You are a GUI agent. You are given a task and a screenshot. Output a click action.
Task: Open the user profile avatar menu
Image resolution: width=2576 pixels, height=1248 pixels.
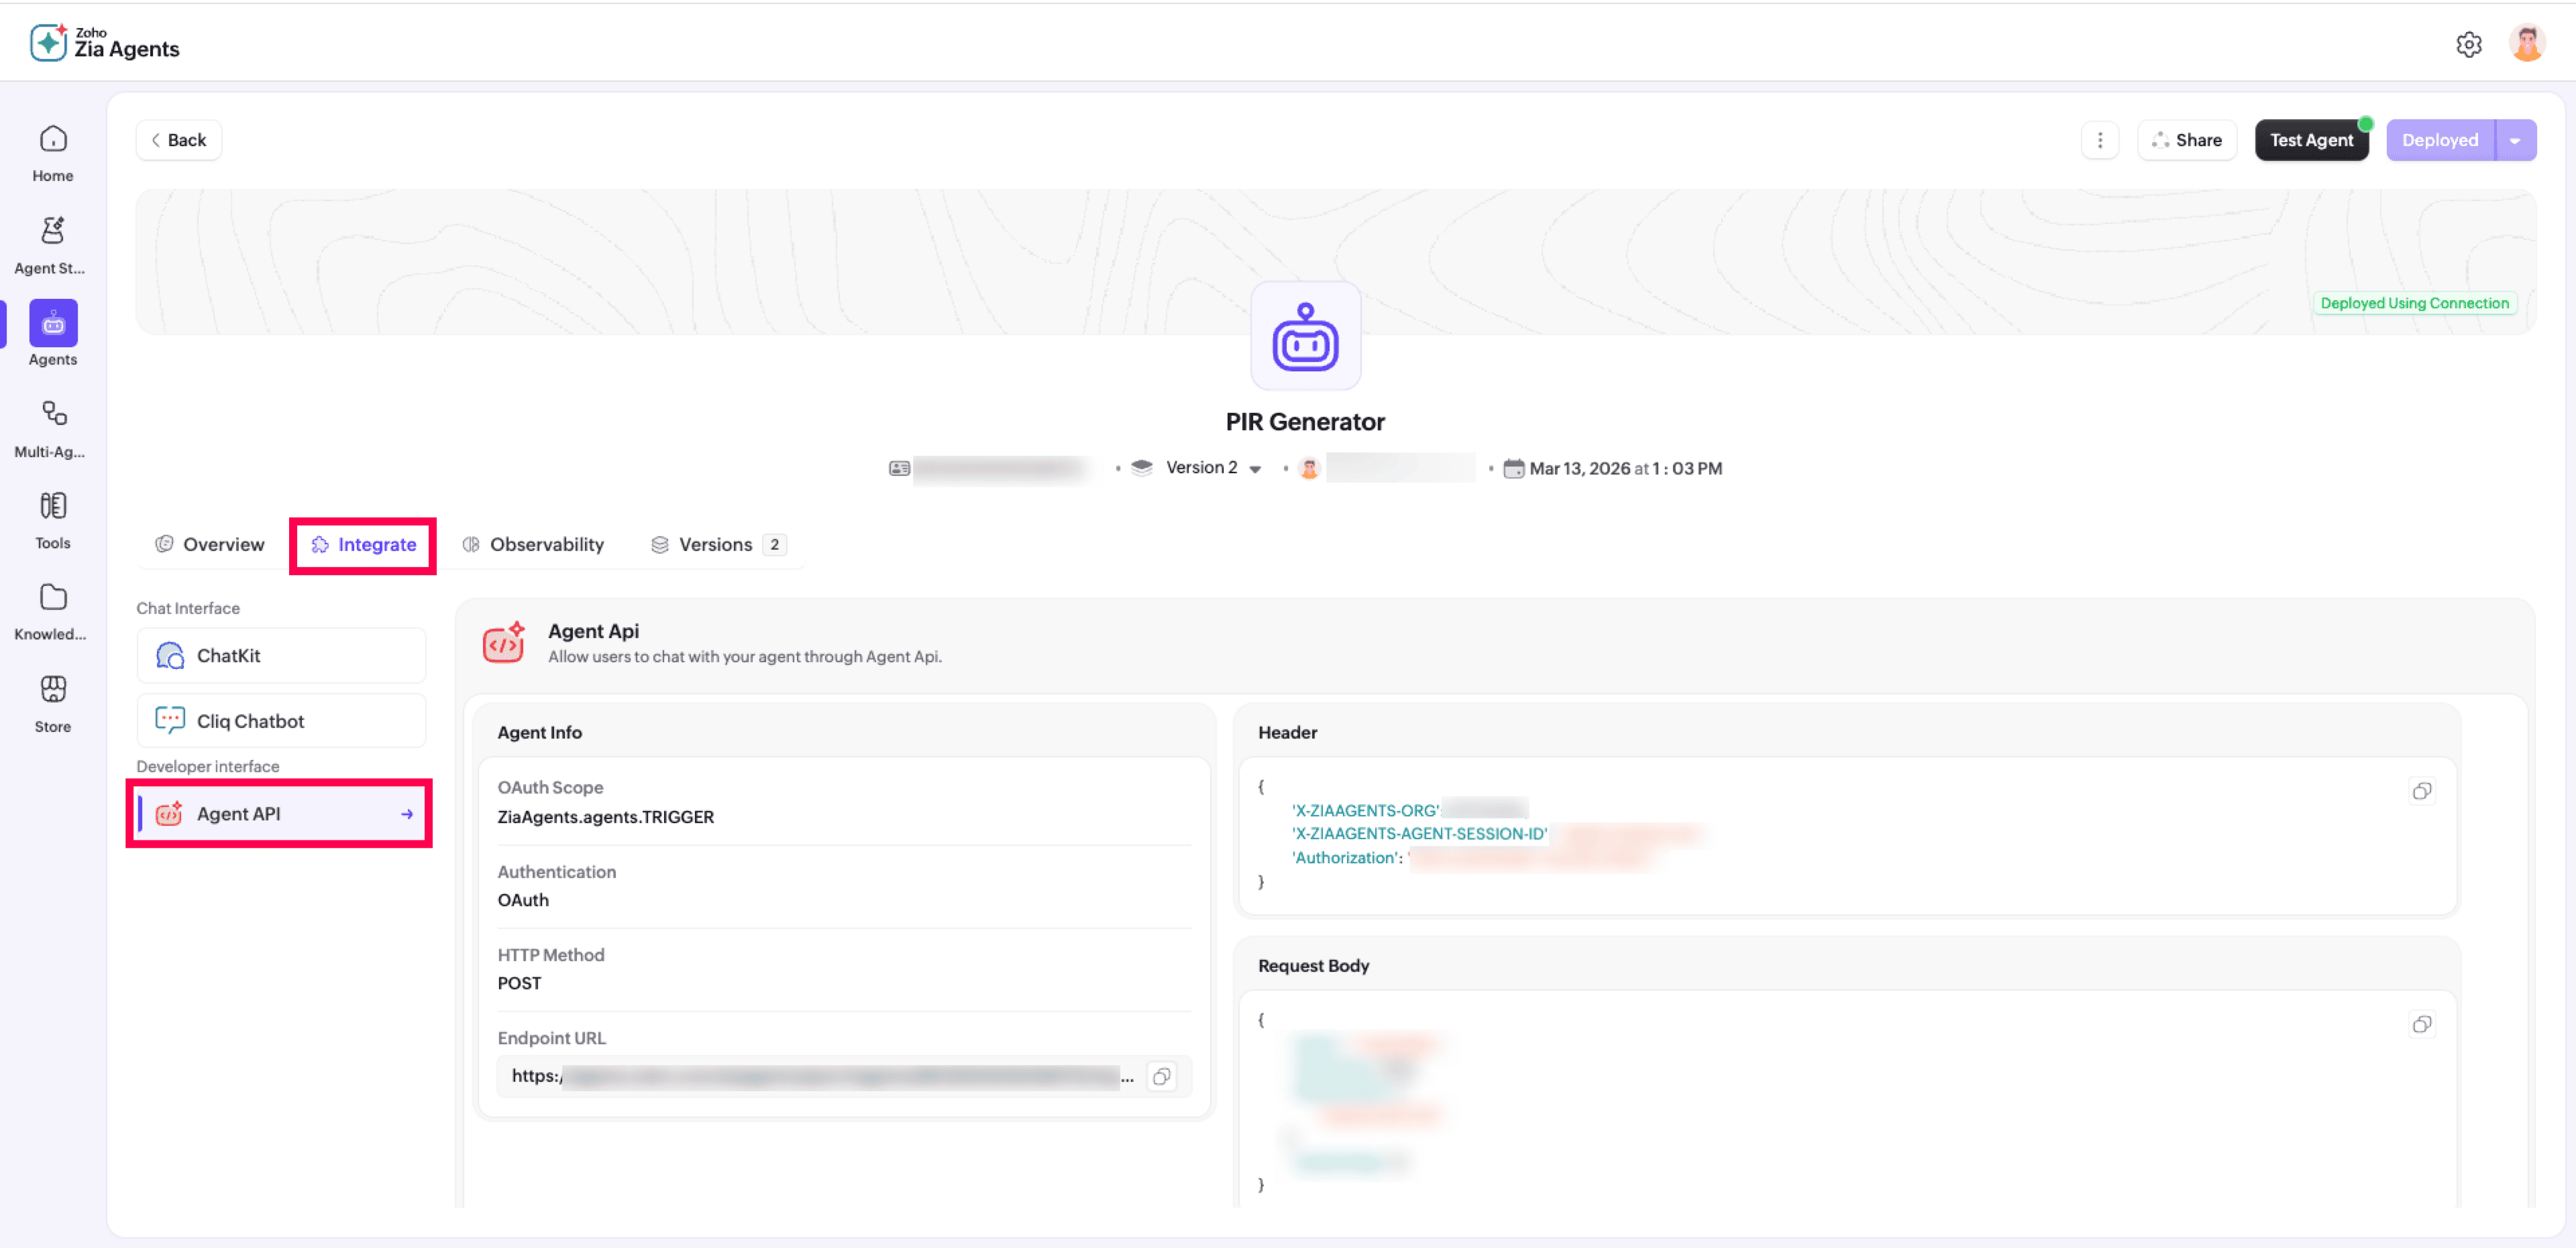pyautogui.click(x=2526, y=44)
